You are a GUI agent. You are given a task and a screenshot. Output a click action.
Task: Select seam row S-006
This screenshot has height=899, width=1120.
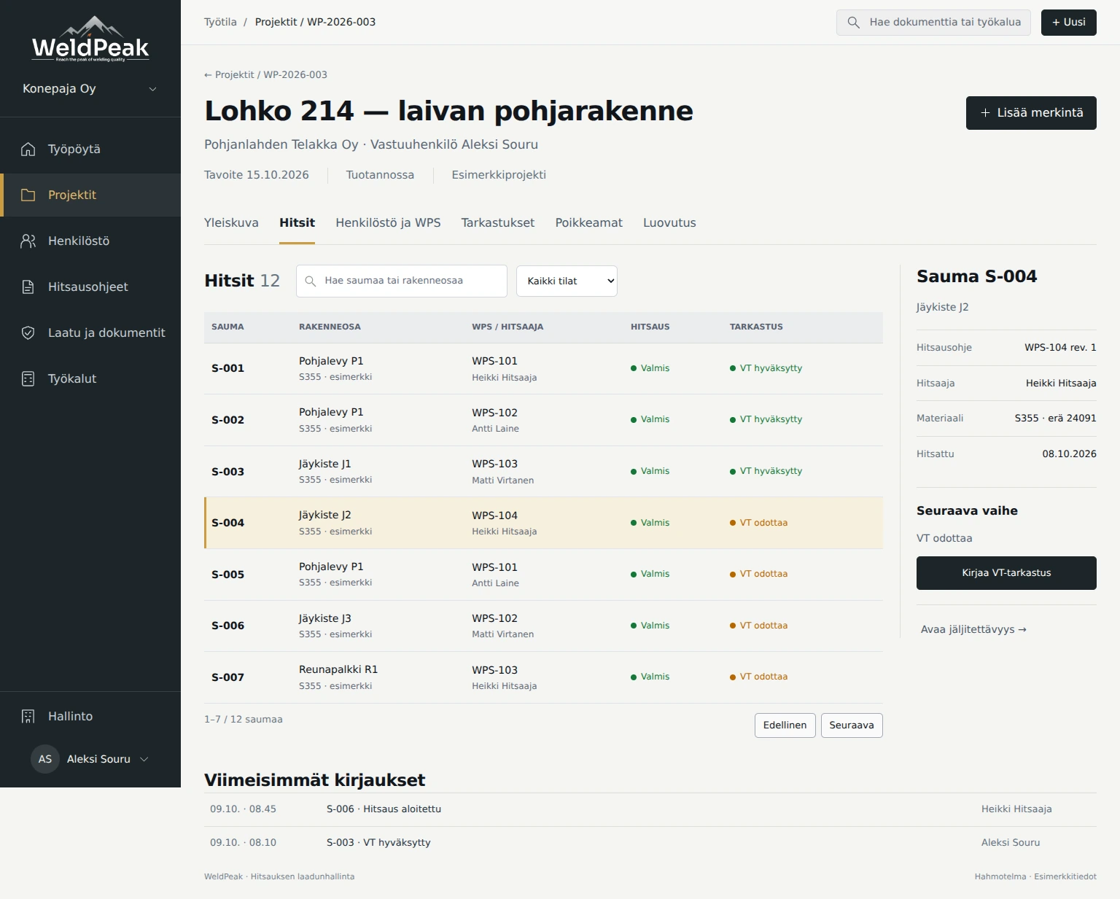pyautogui.click(x=543, y=626)
